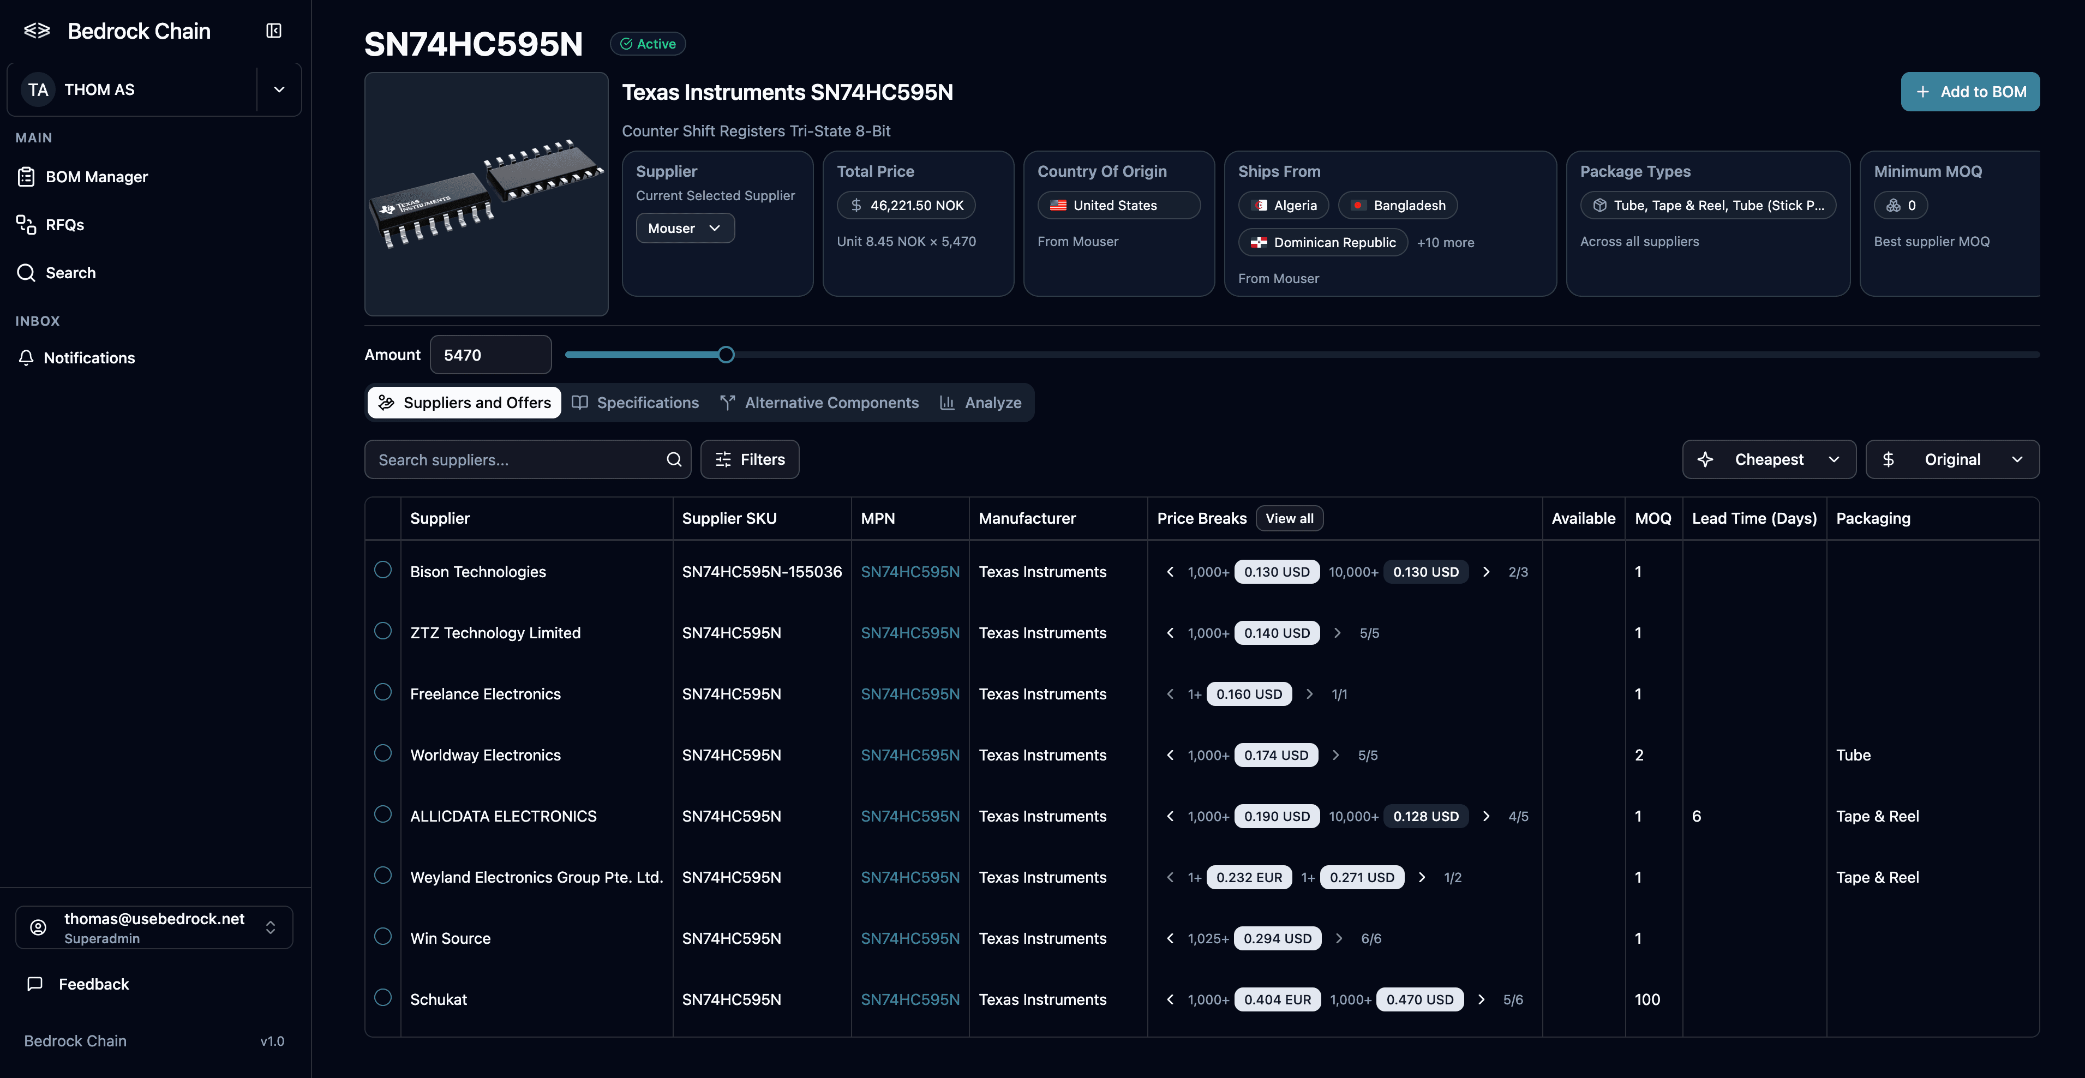Image resolution: width=2085 pixels, height=1078 pixels.
Task: Click View all price breaks
Action: click(x=1290, y=519)
